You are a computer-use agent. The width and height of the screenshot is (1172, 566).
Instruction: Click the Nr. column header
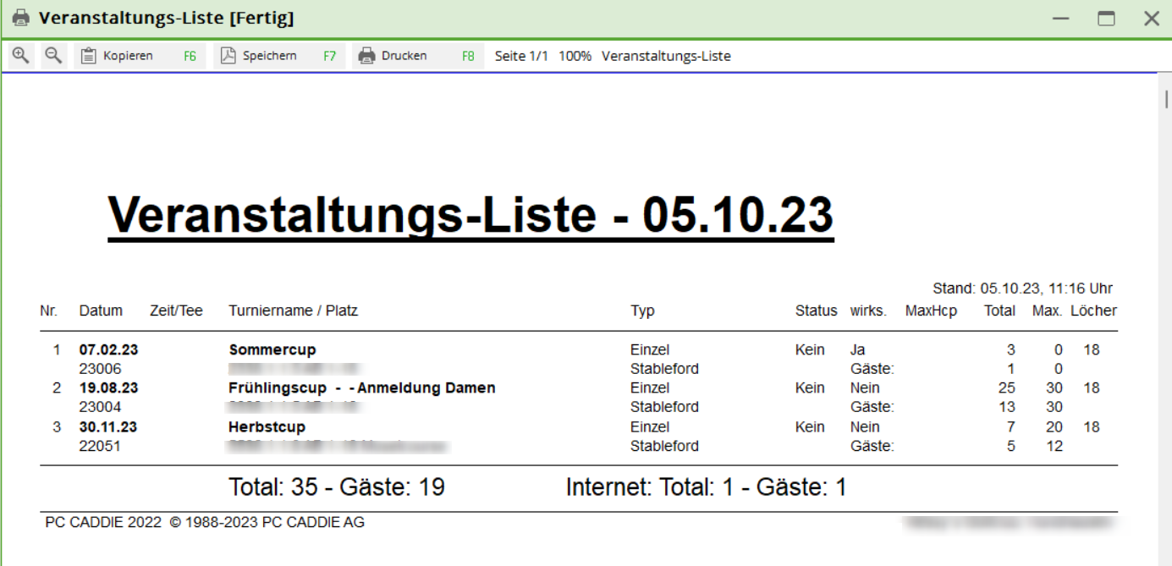tap(48, 310)
